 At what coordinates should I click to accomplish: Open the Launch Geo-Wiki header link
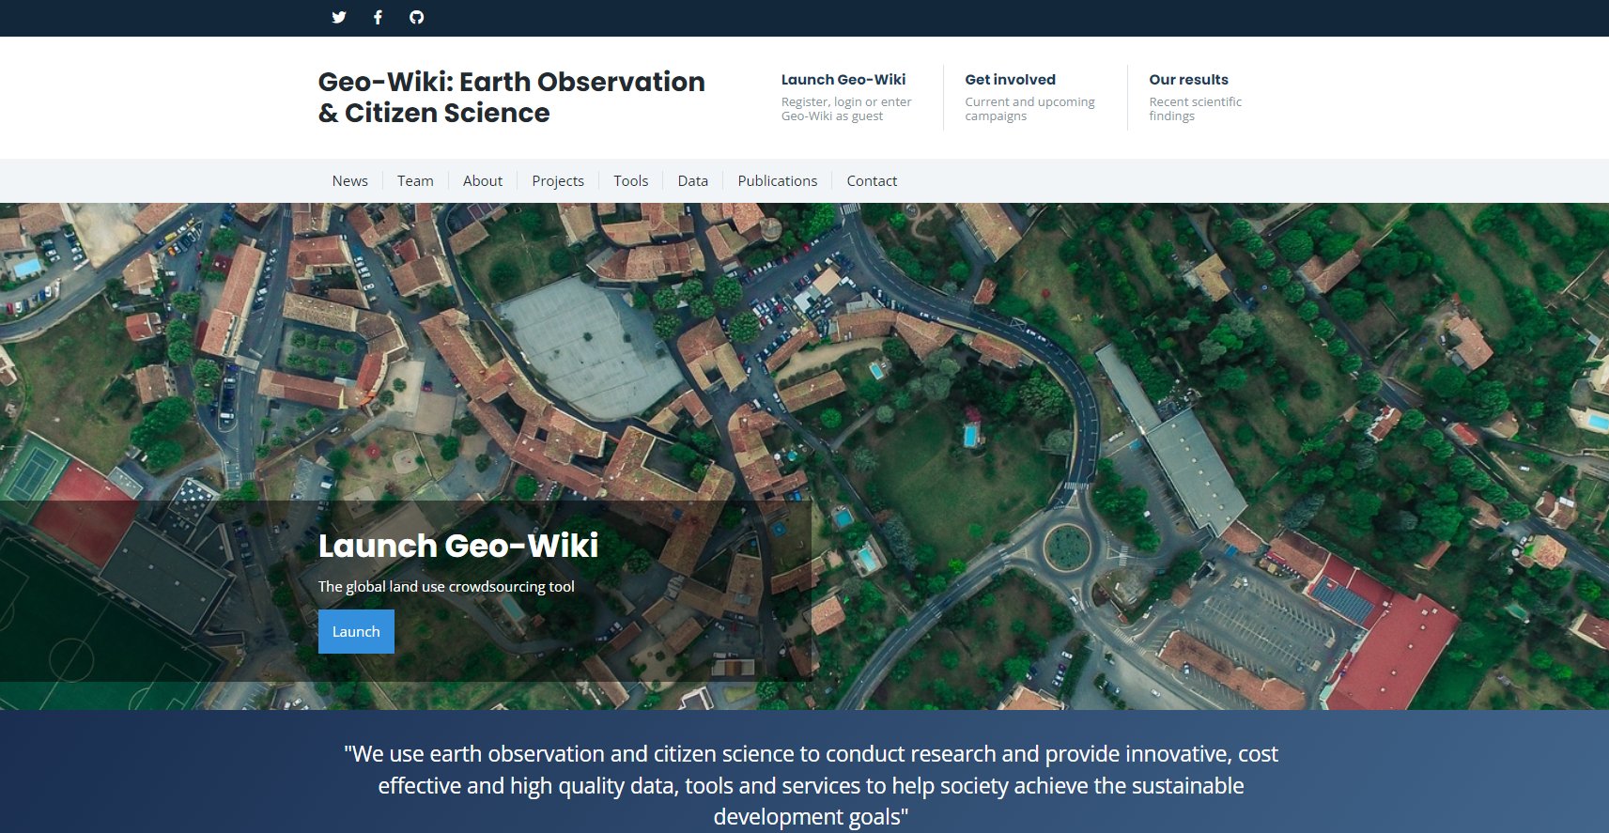pos(843,80)
